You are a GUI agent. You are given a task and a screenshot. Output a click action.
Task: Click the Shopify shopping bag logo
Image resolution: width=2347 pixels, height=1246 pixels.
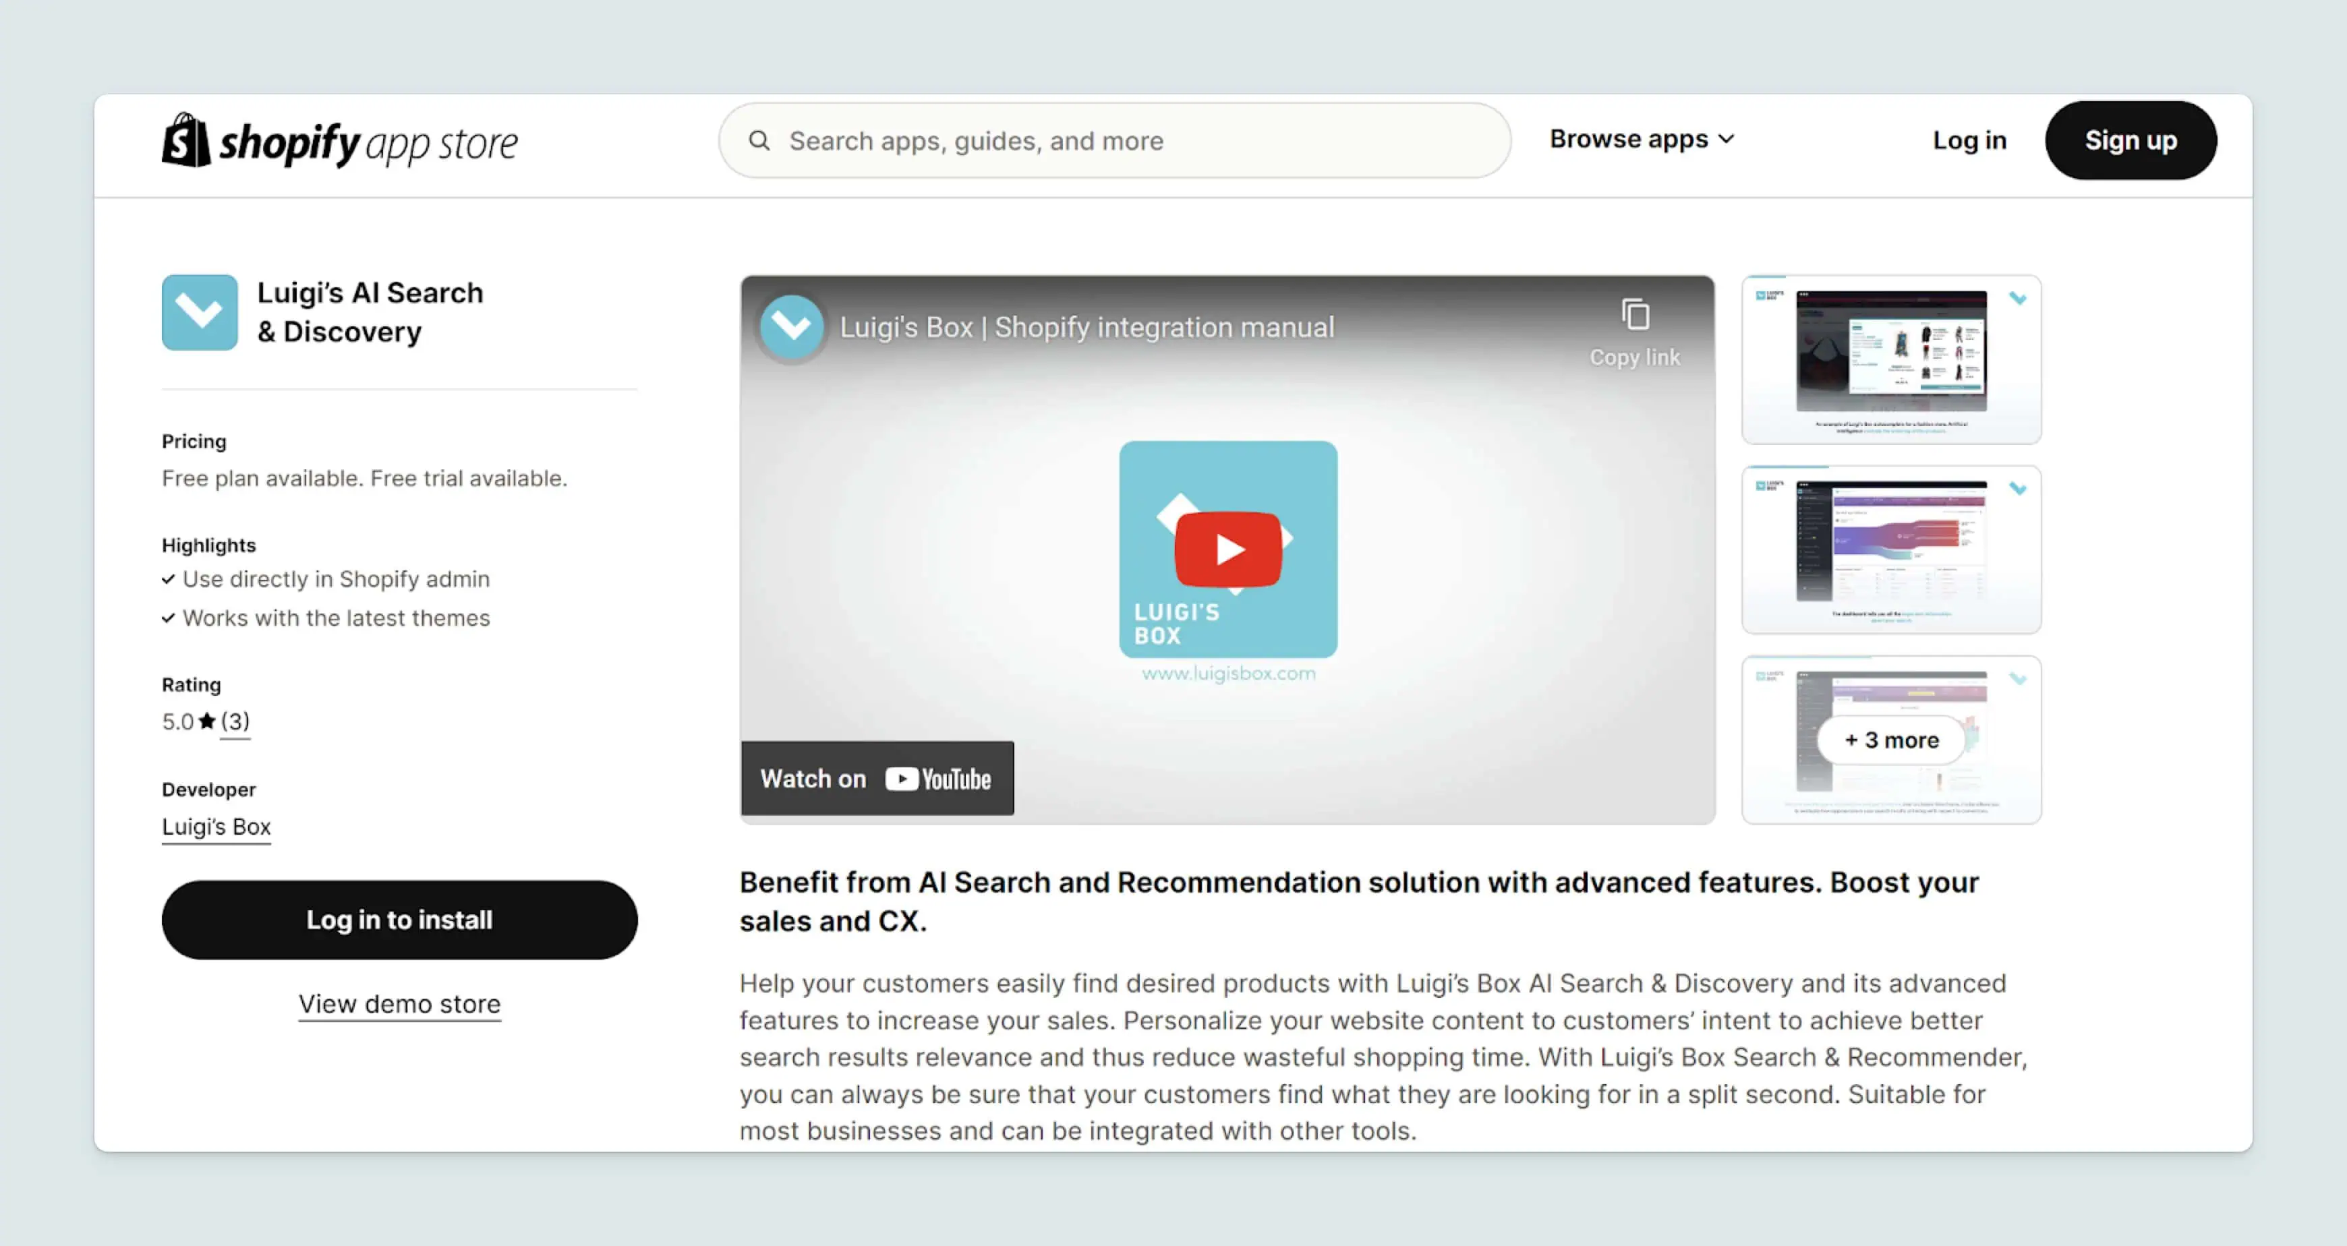point(186,140)
